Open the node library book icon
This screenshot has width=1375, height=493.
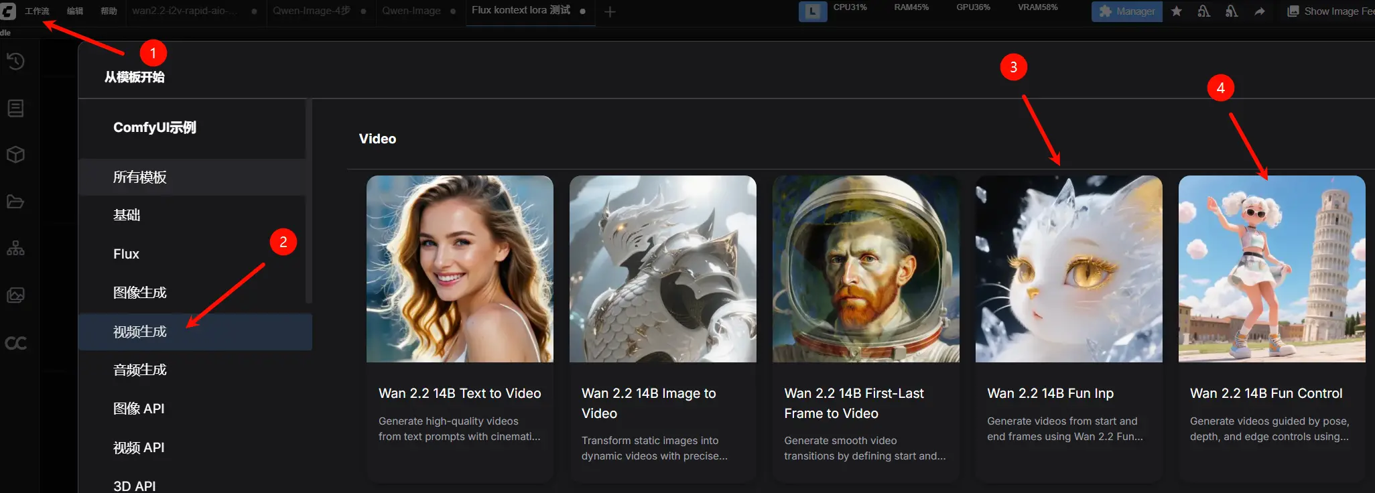pyautogui.click(x=15, y=109)
